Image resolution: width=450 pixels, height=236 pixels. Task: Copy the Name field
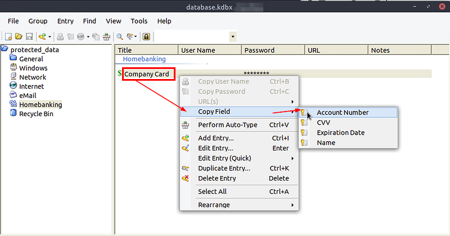point(348,142)
